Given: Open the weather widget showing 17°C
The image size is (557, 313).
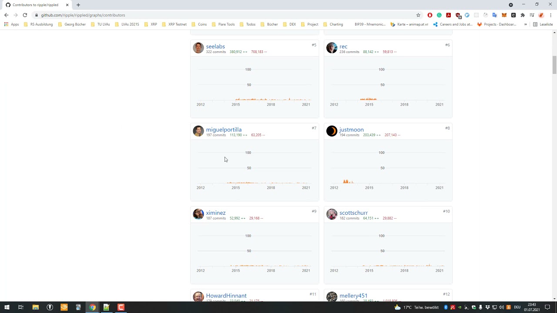Looking at the screenshot, I should click(x=416, y=307).
